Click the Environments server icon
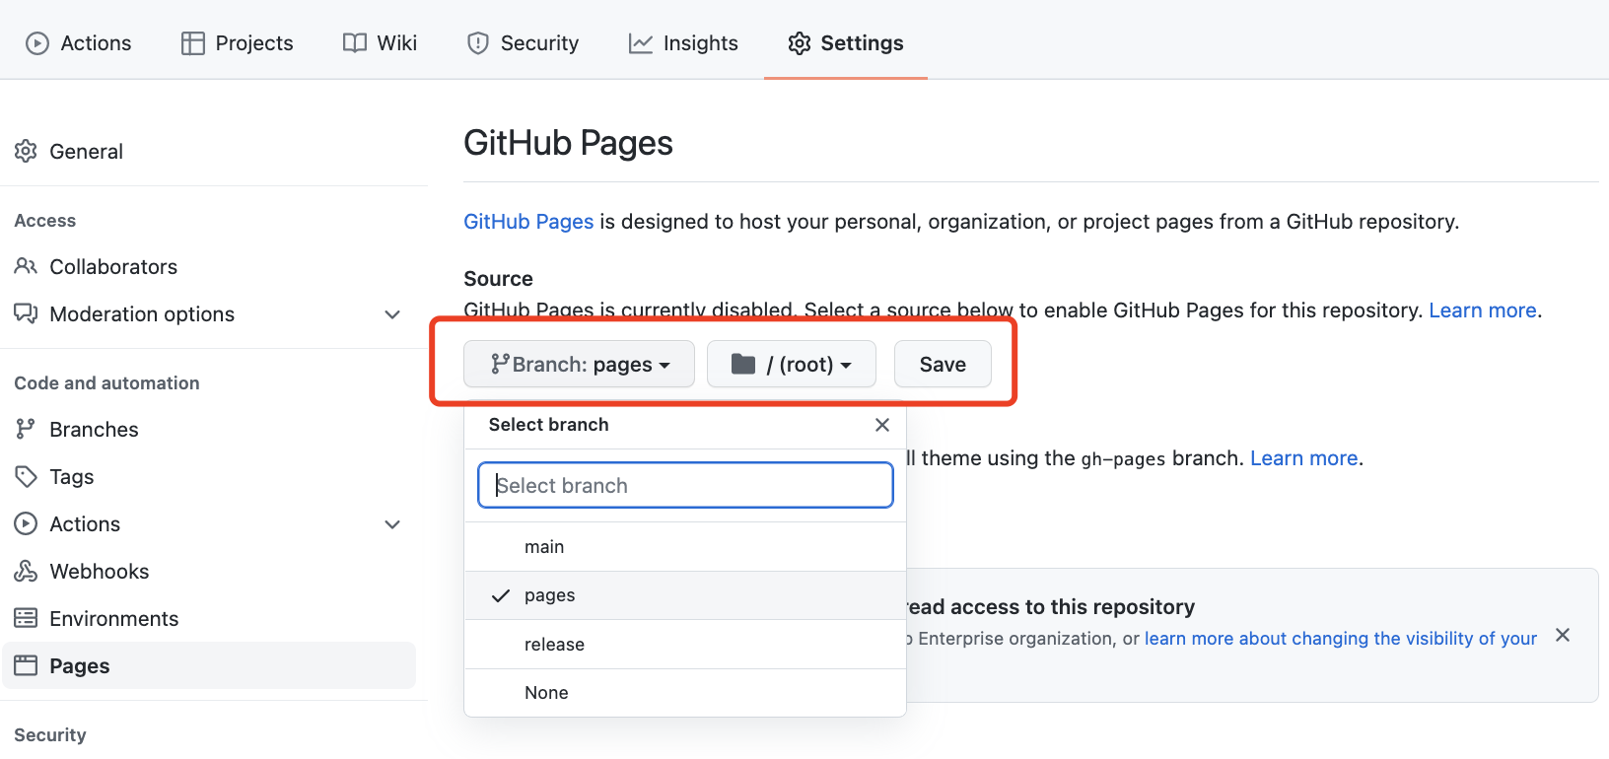The height and width of the screenshot is (759, 1609). [26, 618]
